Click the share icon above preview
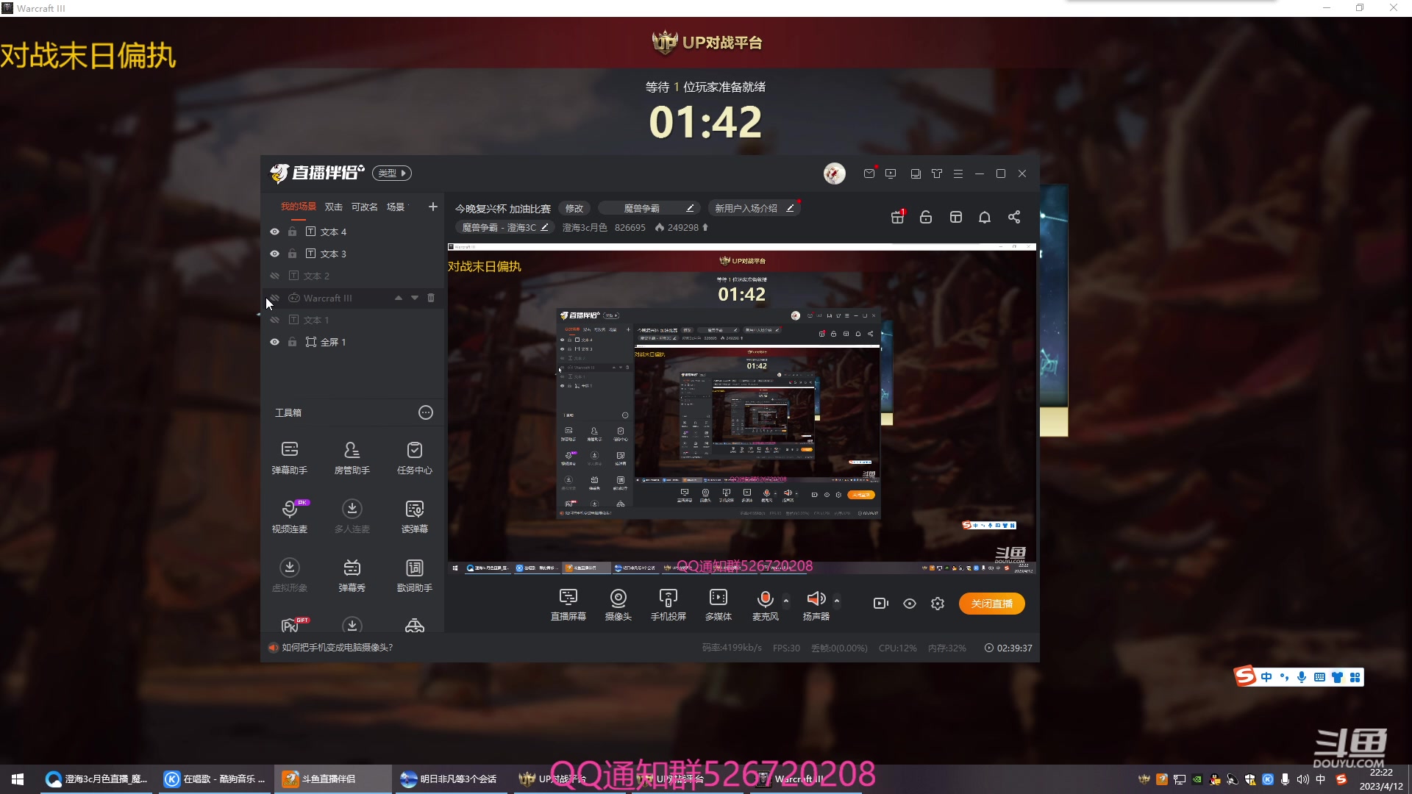The height and width of the screenshot is (794, 1412). [x=1014, y=217]
